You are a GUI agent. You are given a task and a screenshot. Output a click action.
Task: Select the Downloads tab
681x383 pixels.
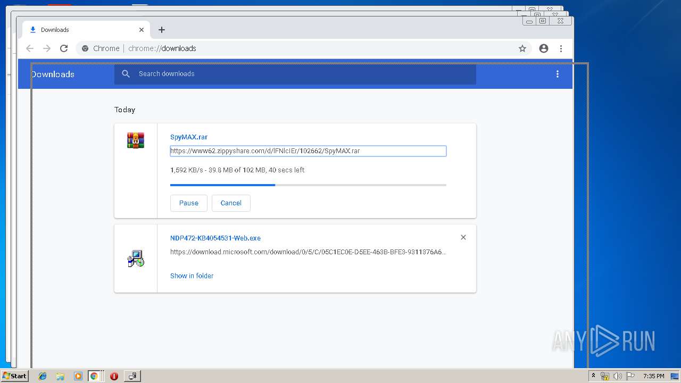pos(86,30)
